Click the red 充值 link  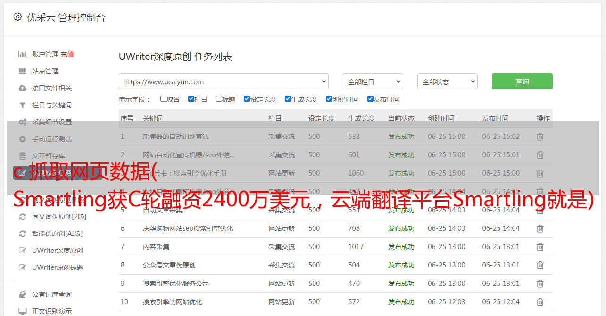click(67, 54)
